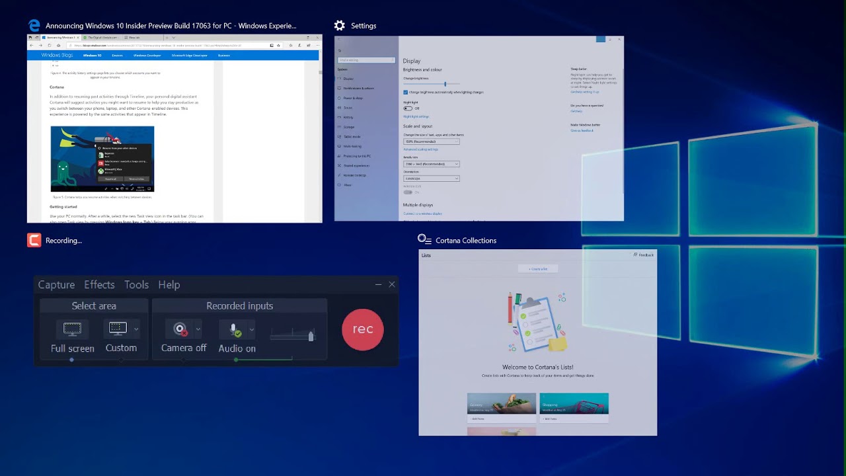This screenshot has width=846, height=476.
Task: Select the Edge window thumbnail in task view
Action: tap(174, 128)
